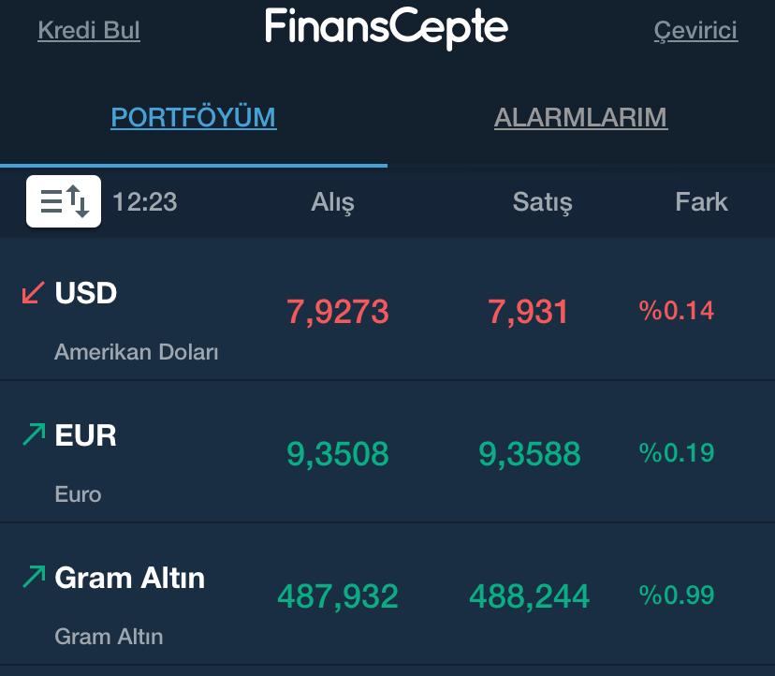Select the Gram Altın row
Image resolution: width=775 pixels, height=676 pixels.
(x=387, y=594)
